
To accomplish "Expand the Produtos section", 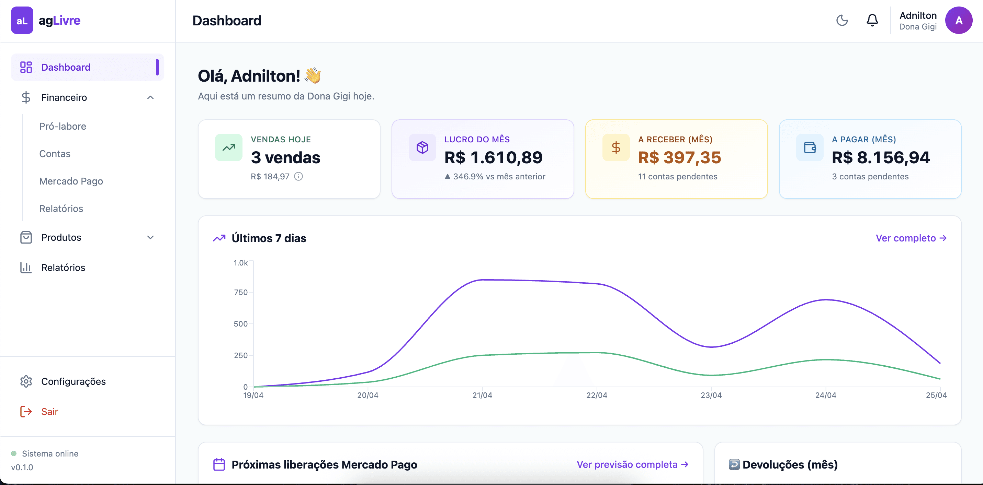I will click(150, 237).
